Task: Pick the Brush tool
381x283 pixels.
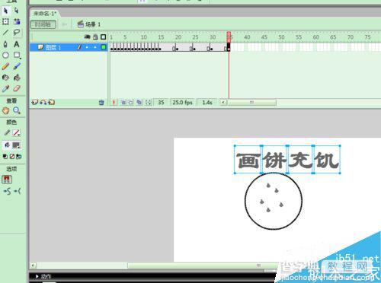Action: point(17,66)
